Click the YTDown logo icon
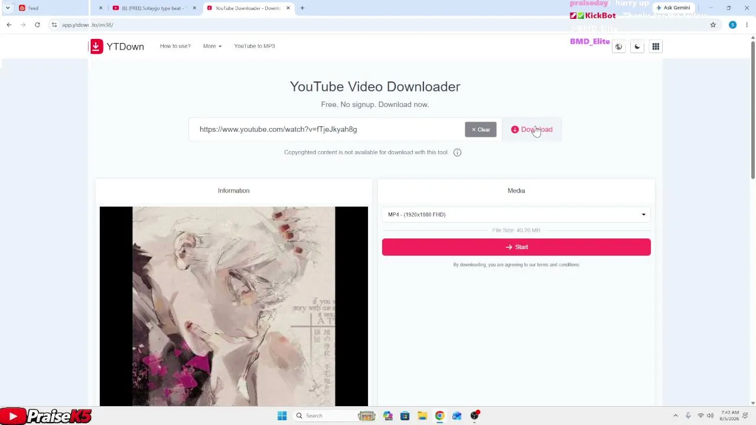 click(x=96, y=46)
